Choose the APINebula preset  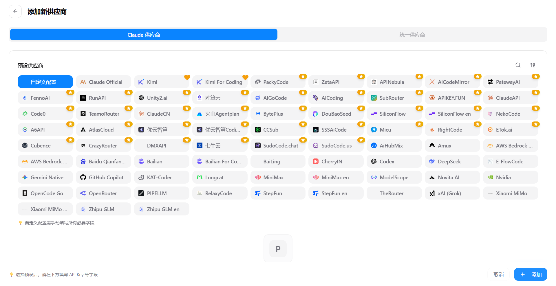[x=394, y=82]
